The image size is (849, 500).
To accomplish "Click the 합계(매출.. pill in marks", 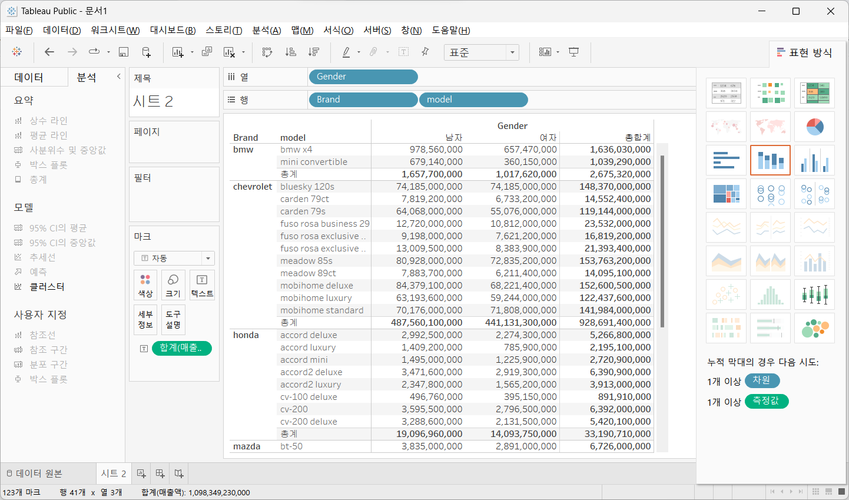I will pyautogui.click(x=182, y=348).
